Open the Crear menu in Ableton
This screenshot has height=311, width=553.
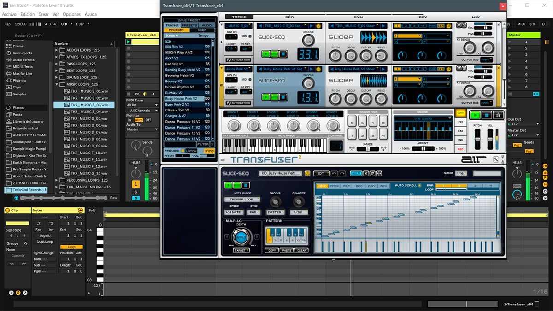(x=44, y=14)
